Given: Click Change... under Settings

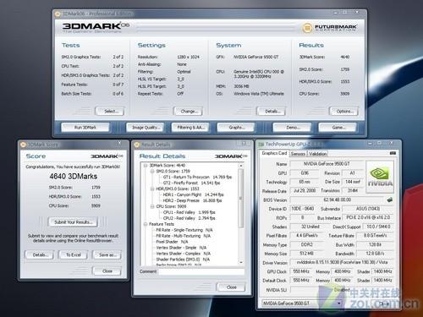Looking at the screenshot, I should 188,112.
